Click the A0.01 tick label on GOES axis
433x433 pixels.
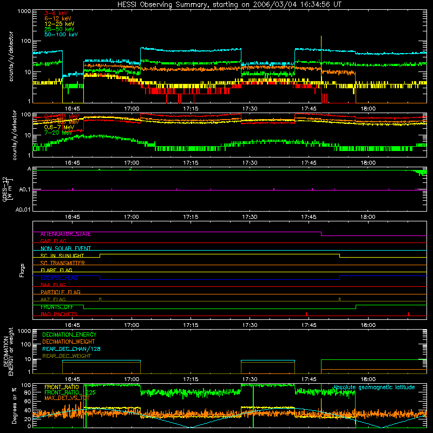pos(23,210)
